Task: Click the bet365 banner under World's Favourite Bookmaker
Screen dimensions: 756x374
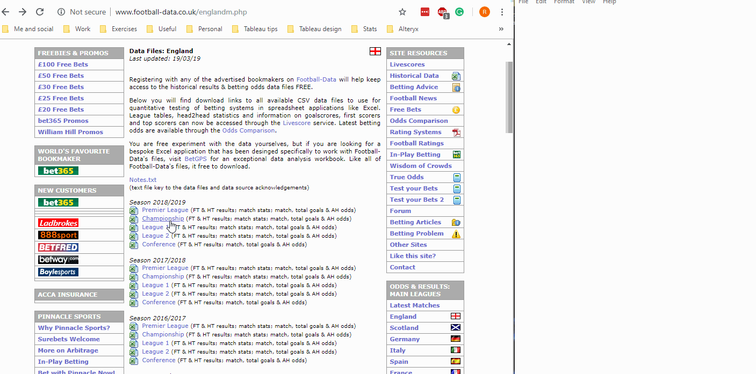Action: click(x=58, y=171)
